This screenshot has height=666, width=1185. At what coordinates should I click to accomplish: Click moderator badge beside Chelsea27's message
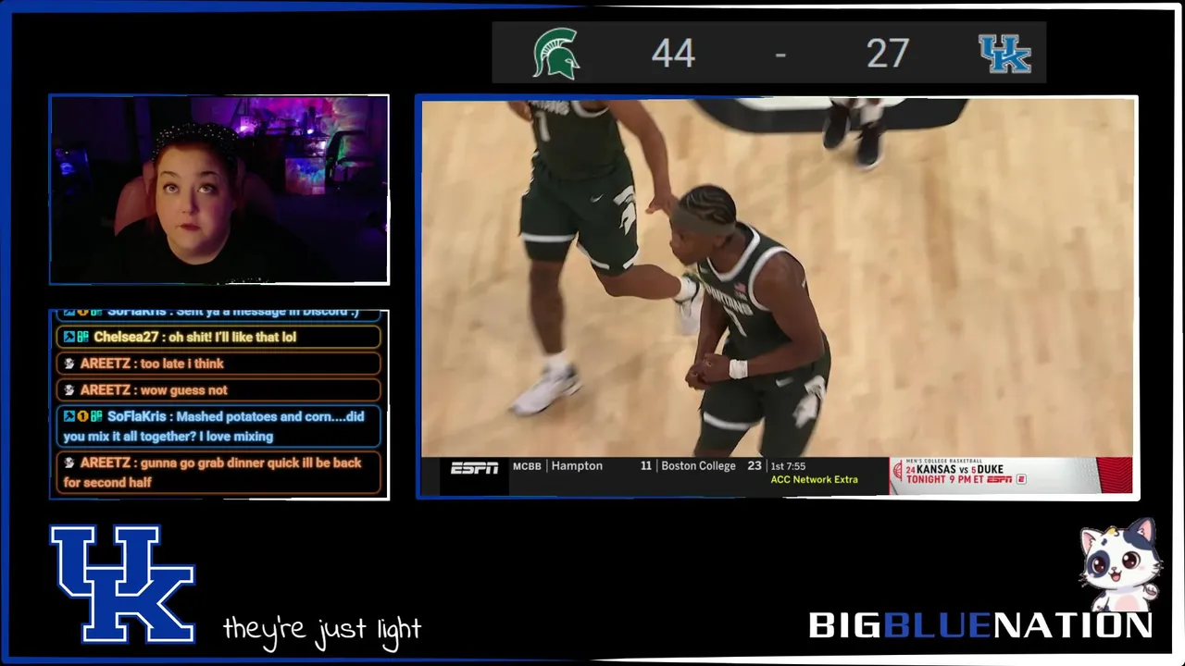(69, 337)
